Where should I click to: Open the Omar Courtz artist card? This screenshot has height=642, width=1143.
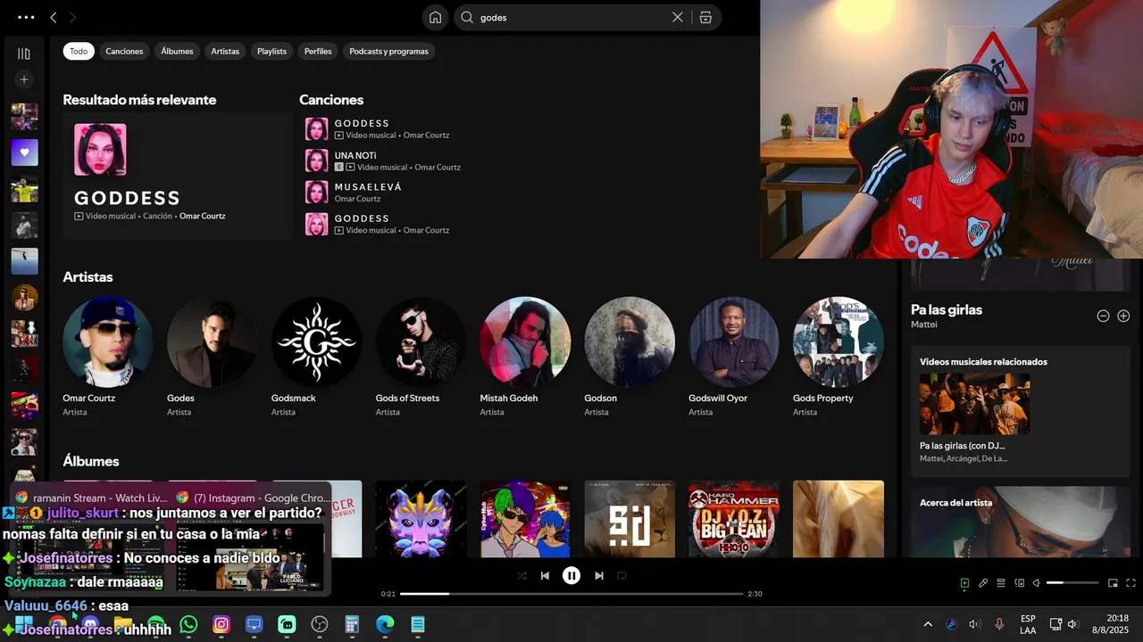coord(108,357)
